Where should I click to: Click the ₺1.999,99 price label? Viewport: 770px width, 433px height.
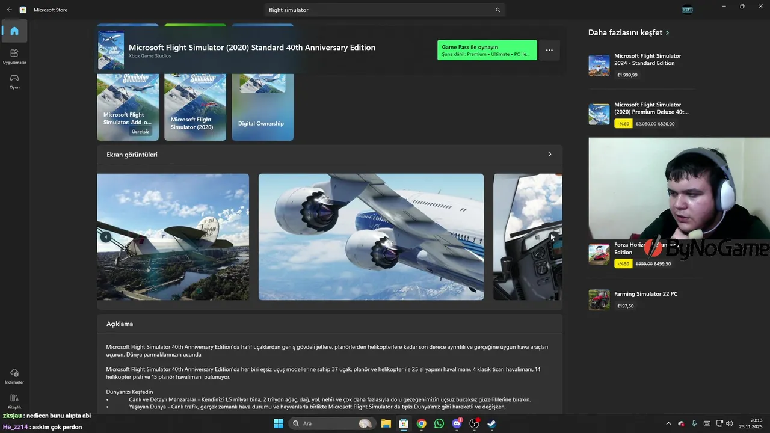click(627, 75)
